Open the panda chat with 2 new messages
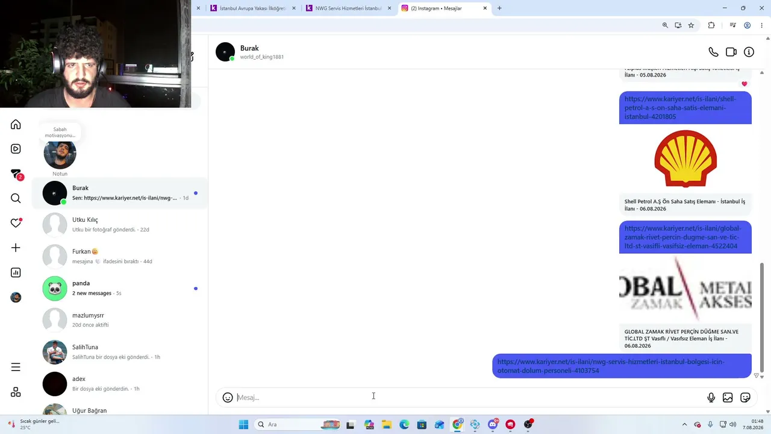771x434 pixels. click(120, 288)
